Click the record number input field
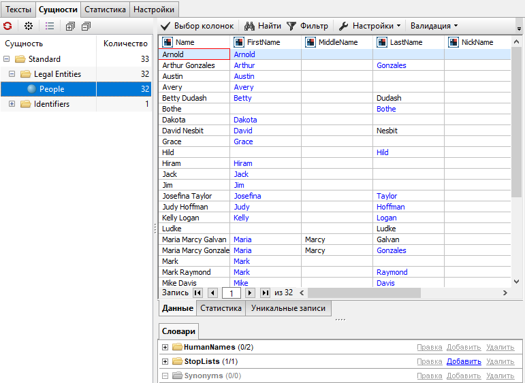The width and height of the screenshot is (525, 383). point(232,293)
